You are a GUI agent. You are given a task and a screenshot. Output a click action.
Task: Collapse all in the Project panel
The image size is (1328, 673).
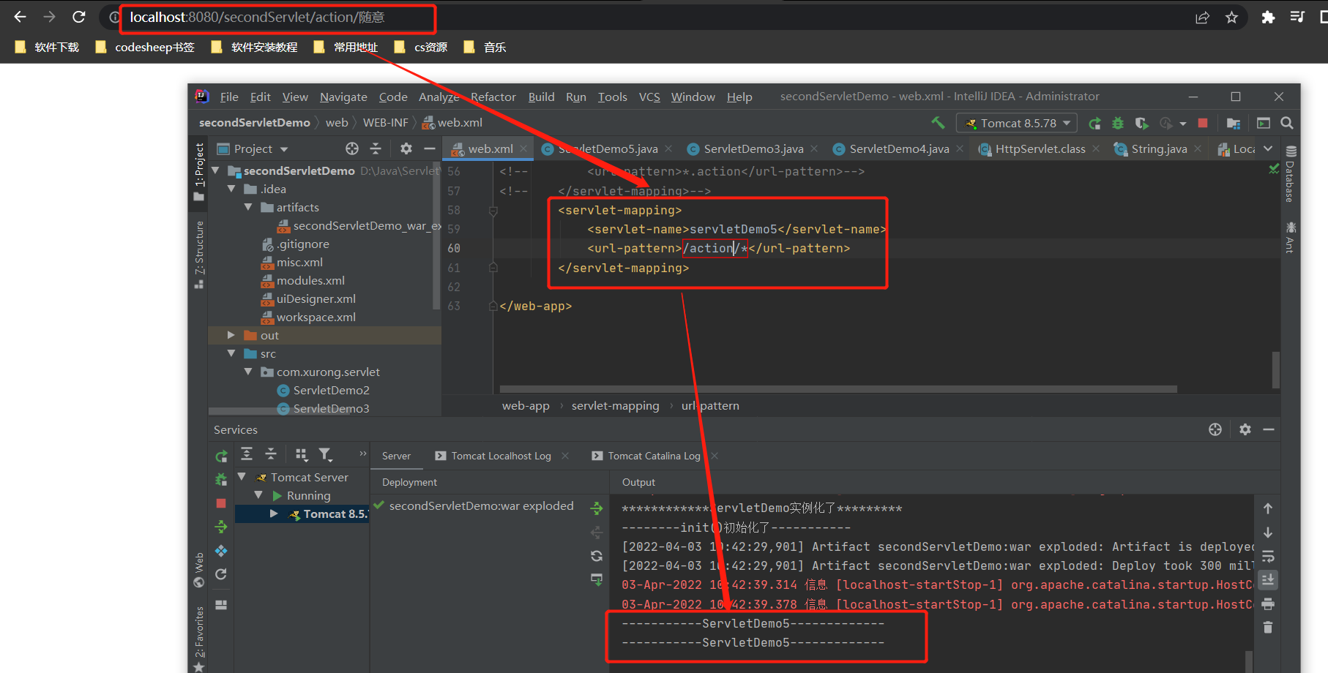(x=376, y=148)
